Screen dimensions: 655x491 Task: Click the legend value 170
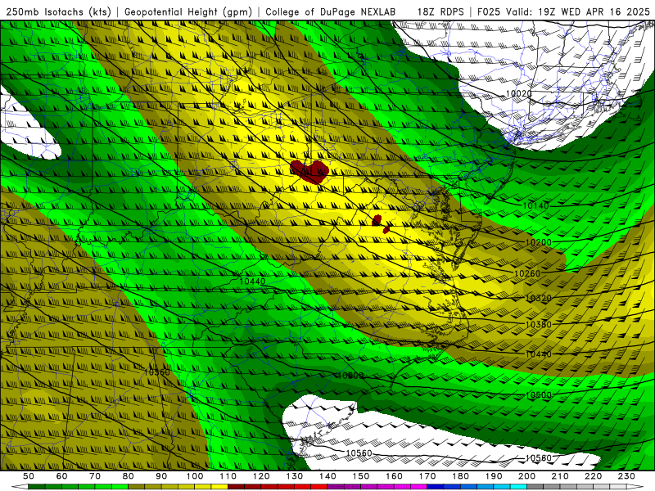pyautogui.click(x=427, y=476)
